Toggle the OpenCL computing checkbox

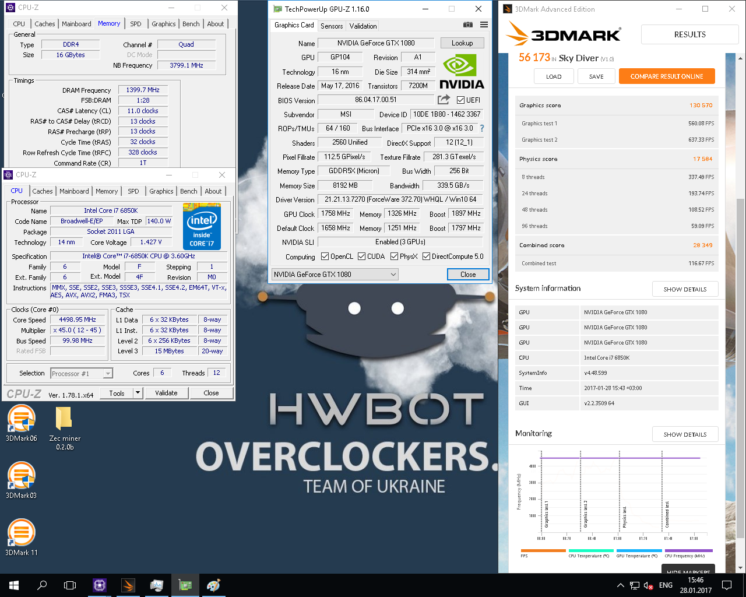[325, 257]
